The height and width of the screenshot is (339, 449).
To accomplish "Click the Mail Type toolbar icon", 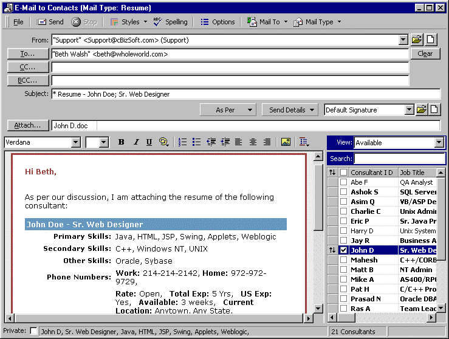I will pos(298,22).
